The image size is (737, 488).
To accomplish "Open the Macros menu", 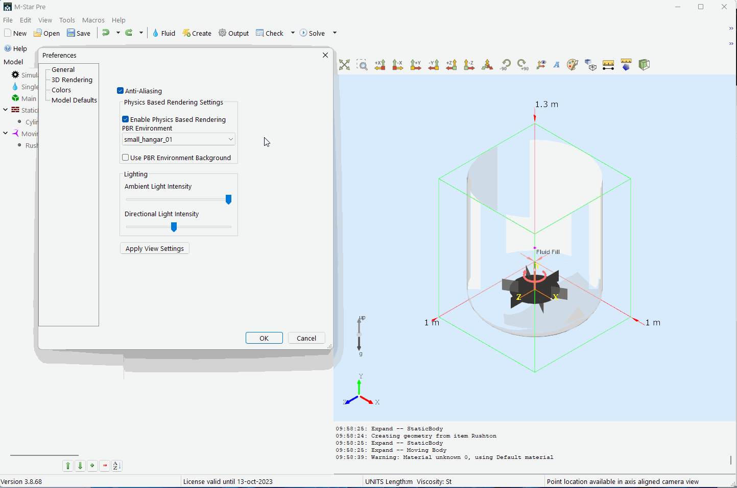I will coord(93,20).
